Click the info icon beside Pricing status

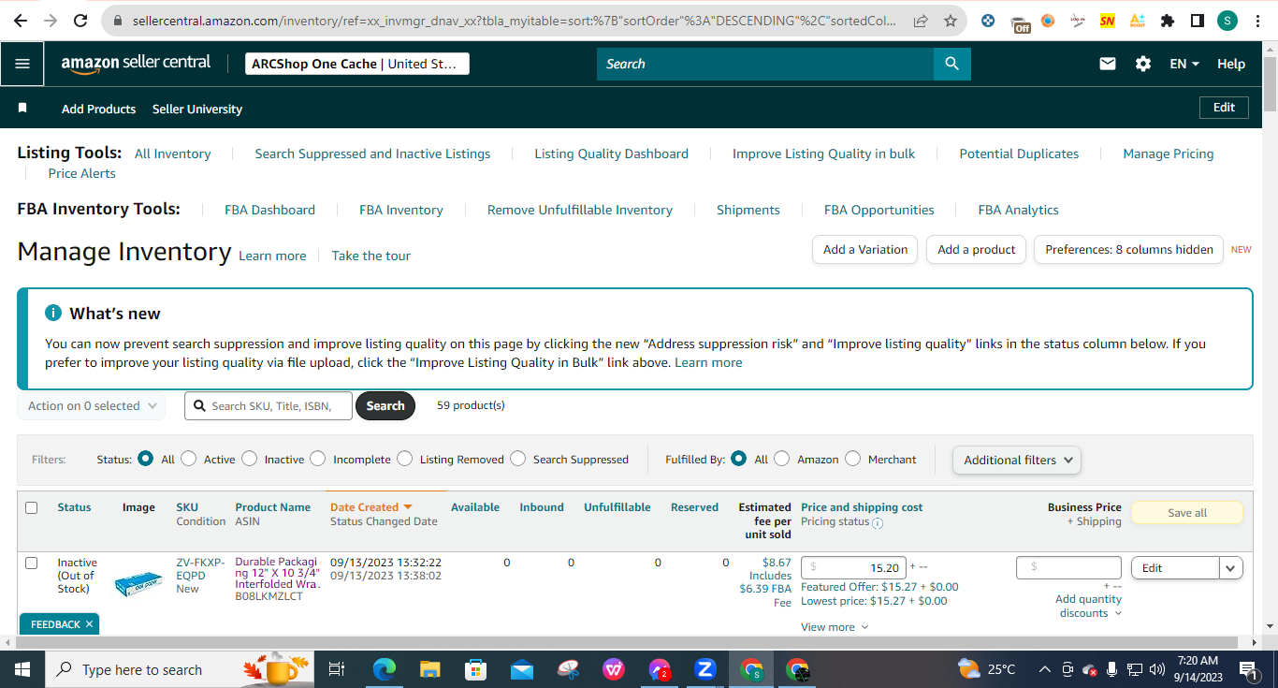878,523
